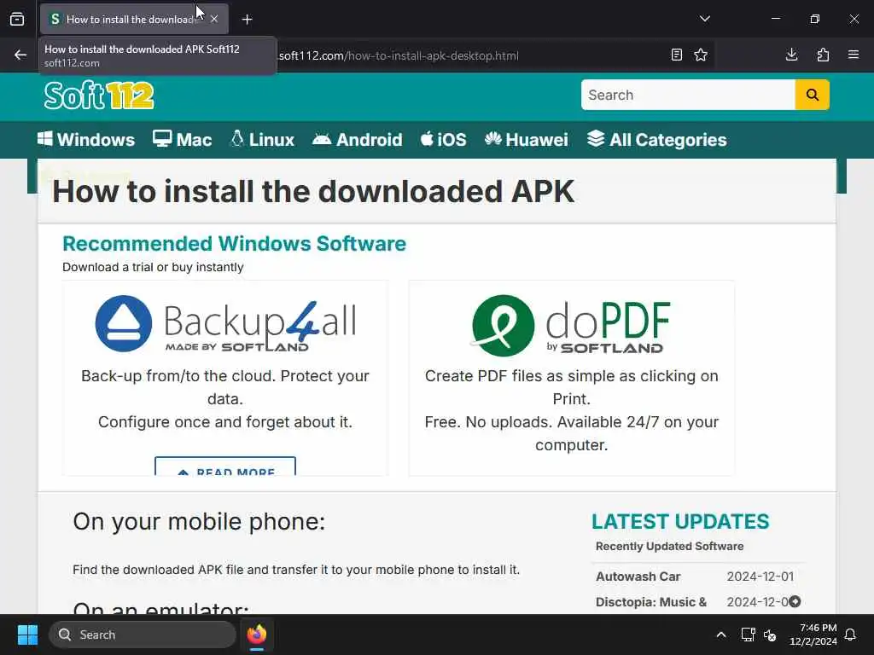Open the Linux category
Viewport: 874px width, 655px height.
tap(263, 139)
